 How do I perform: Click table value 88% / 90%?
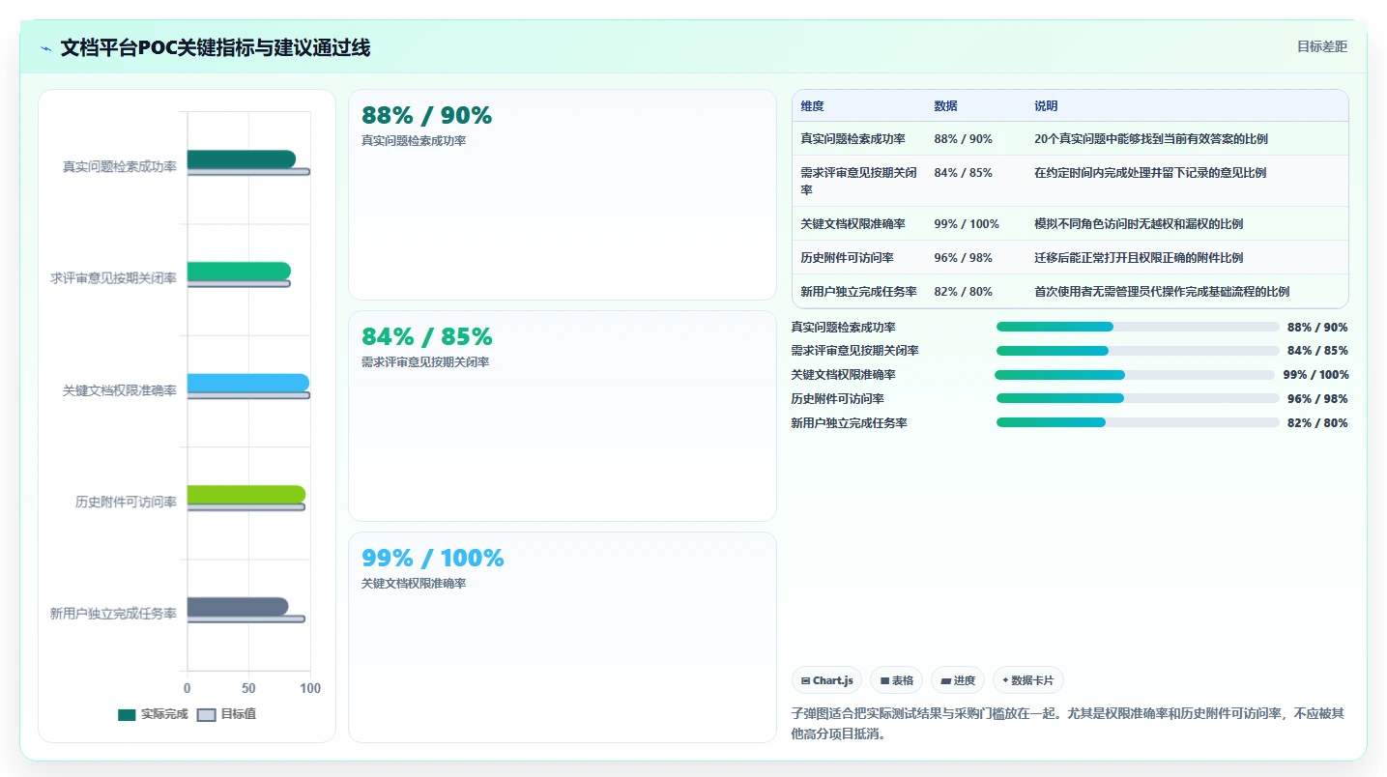(963, 139)
